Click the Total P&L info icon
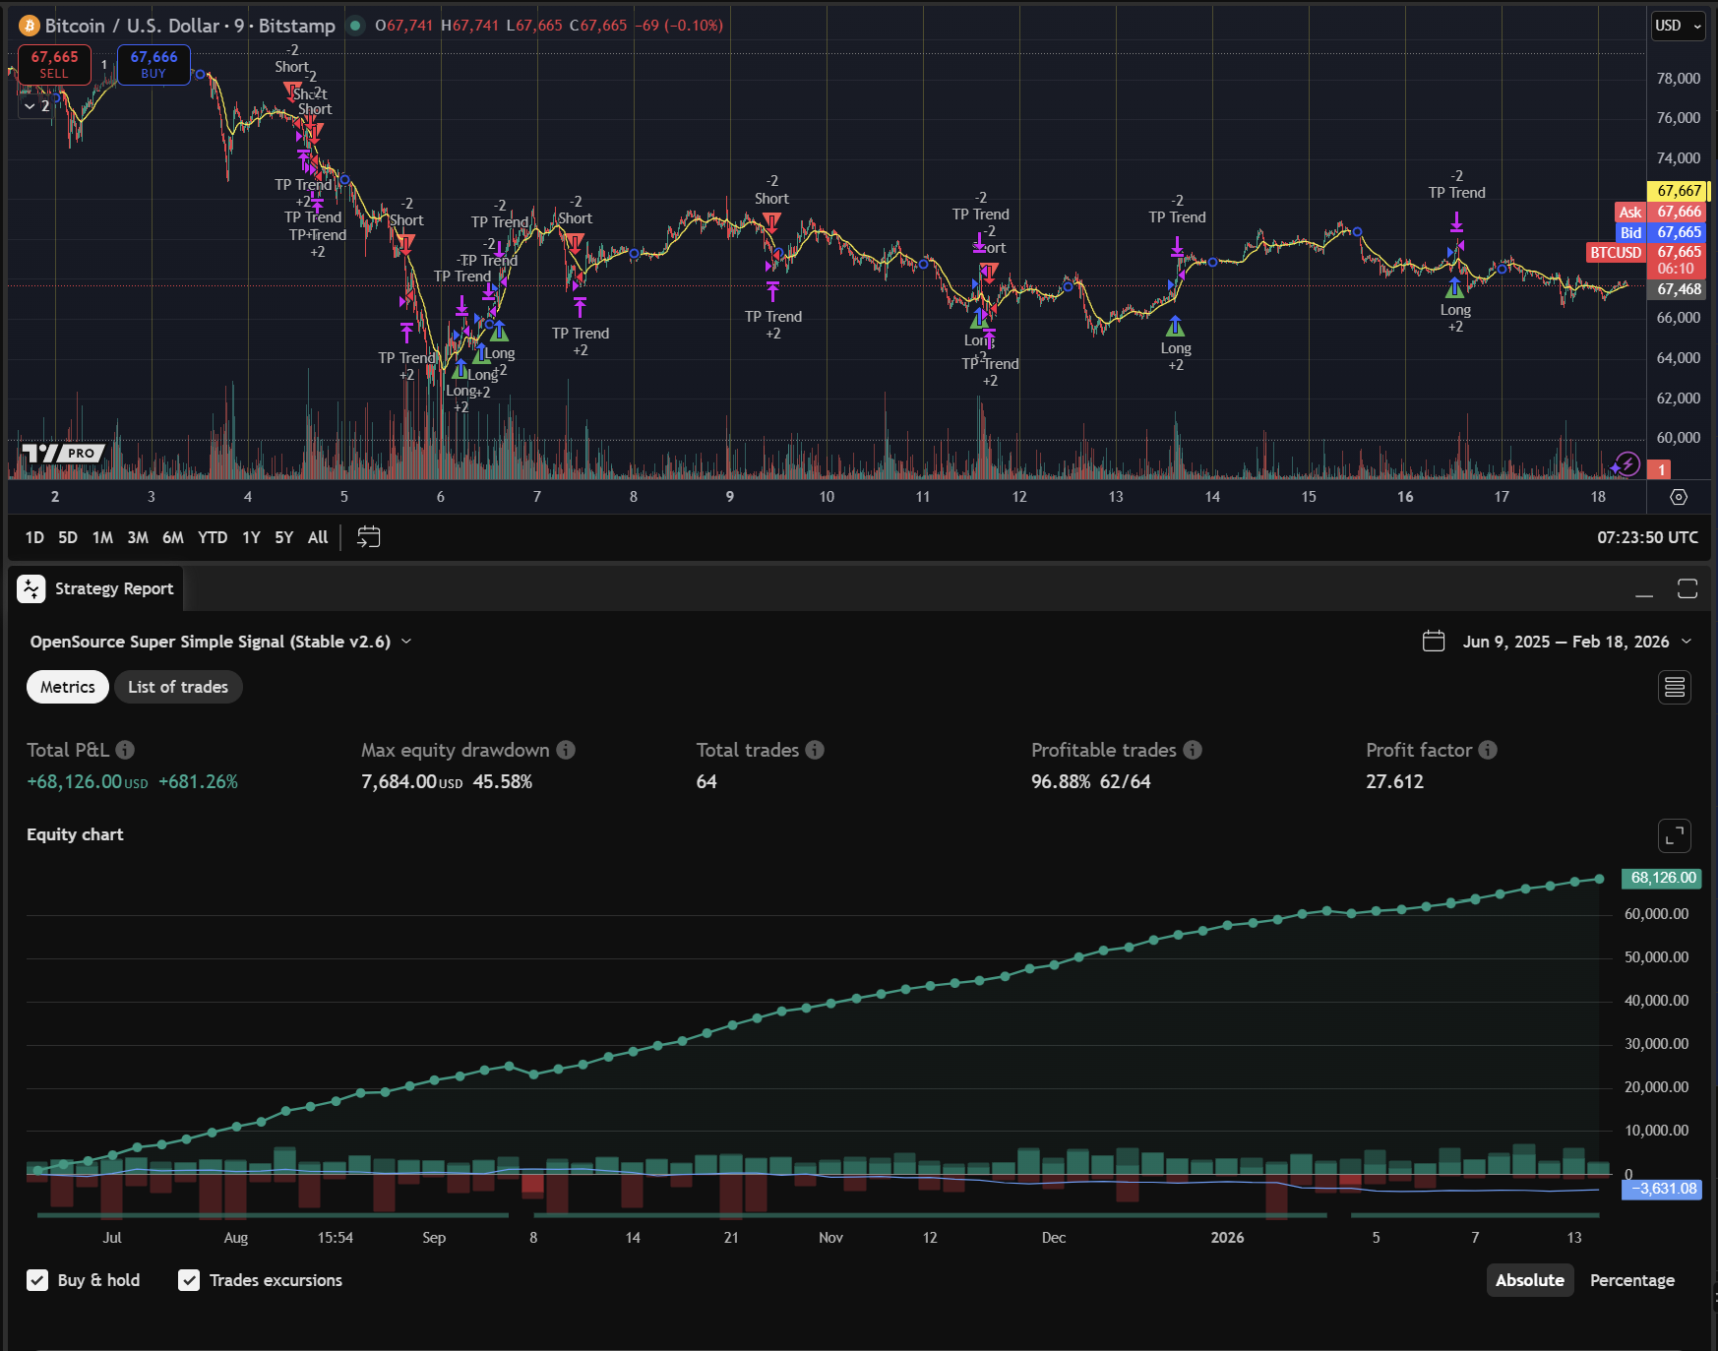 point(125,750)
